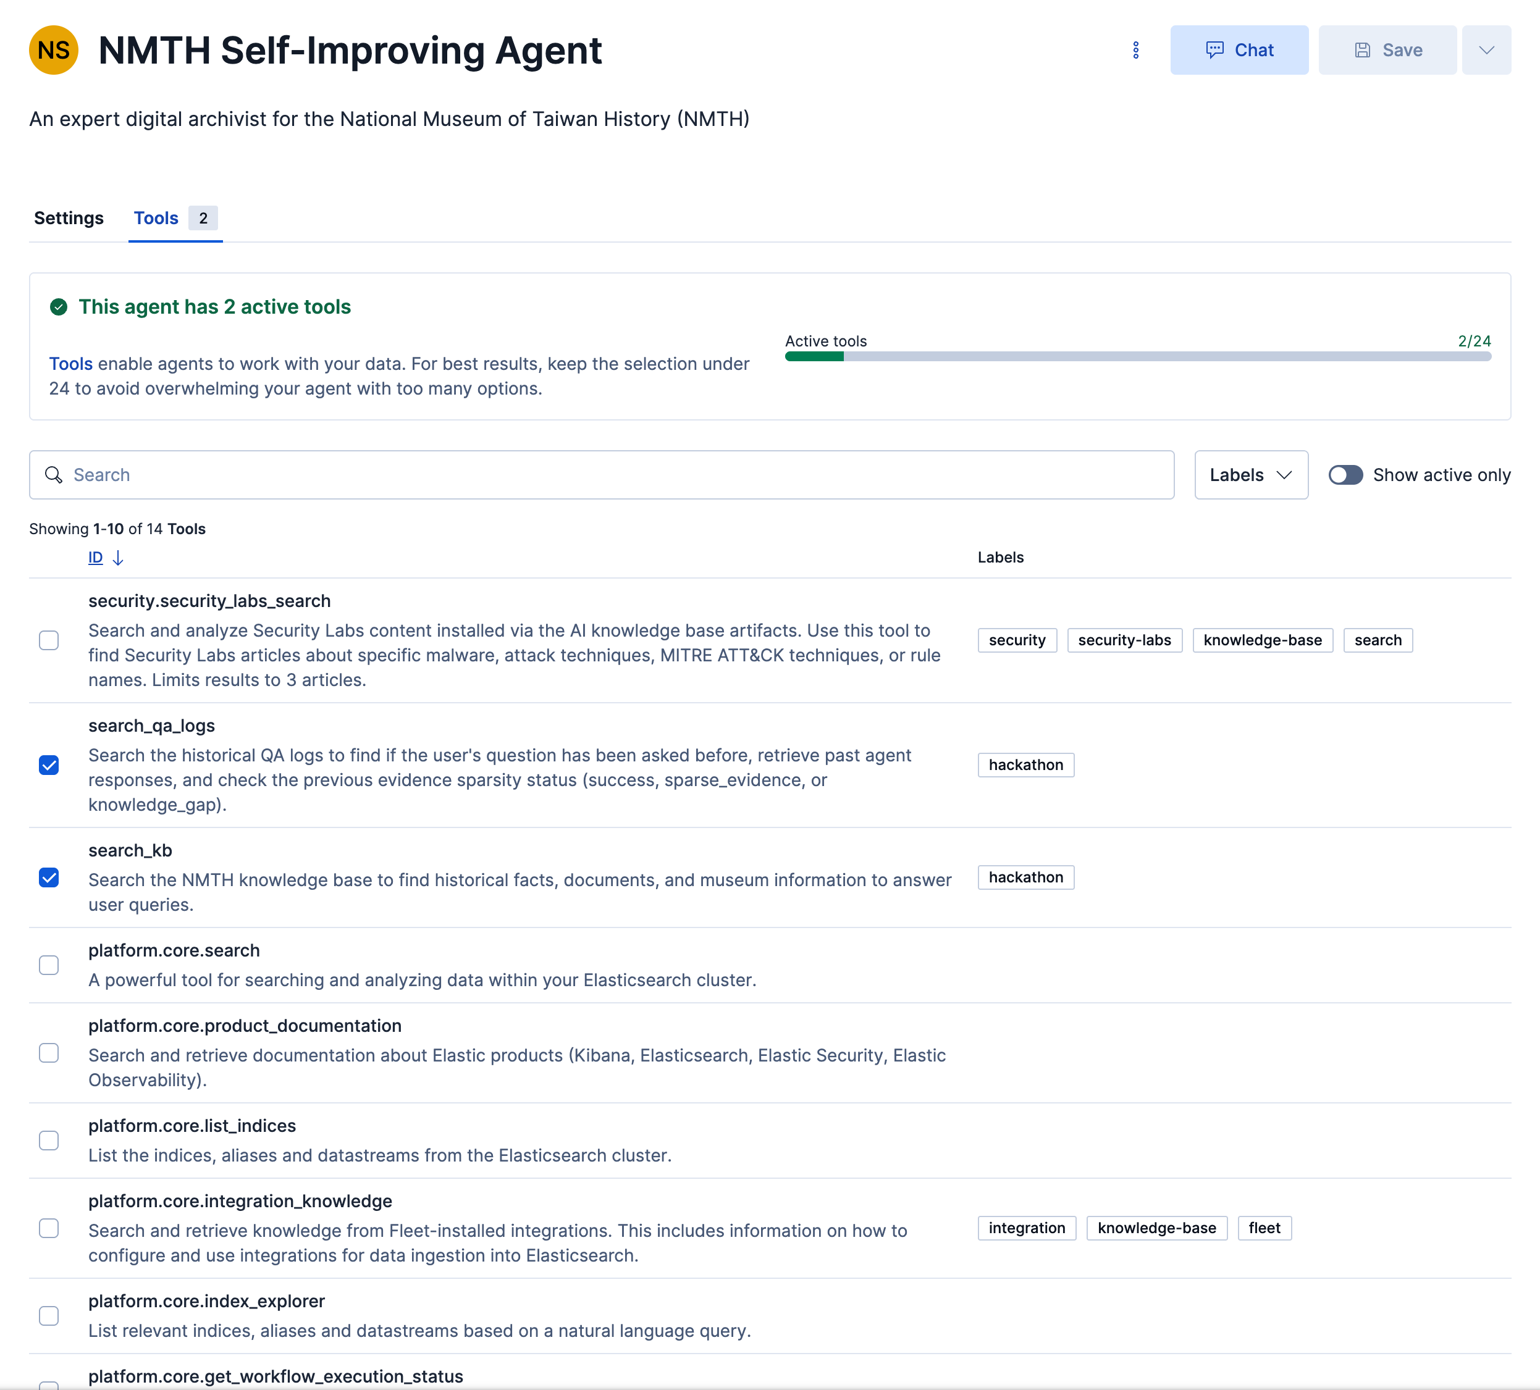Expand the save options chevron dropdown

(1486, 51)
